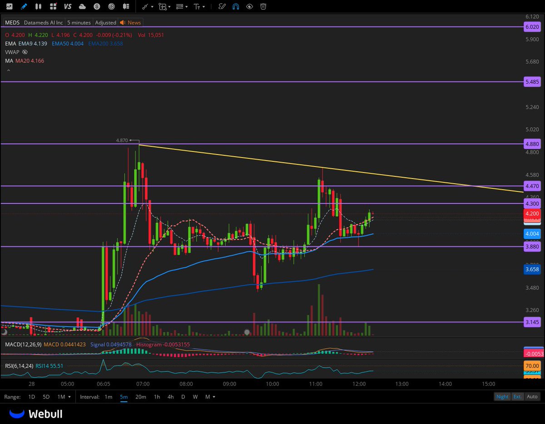
Task: Click the gray event dot on time axis
Action: click(247, 332)
